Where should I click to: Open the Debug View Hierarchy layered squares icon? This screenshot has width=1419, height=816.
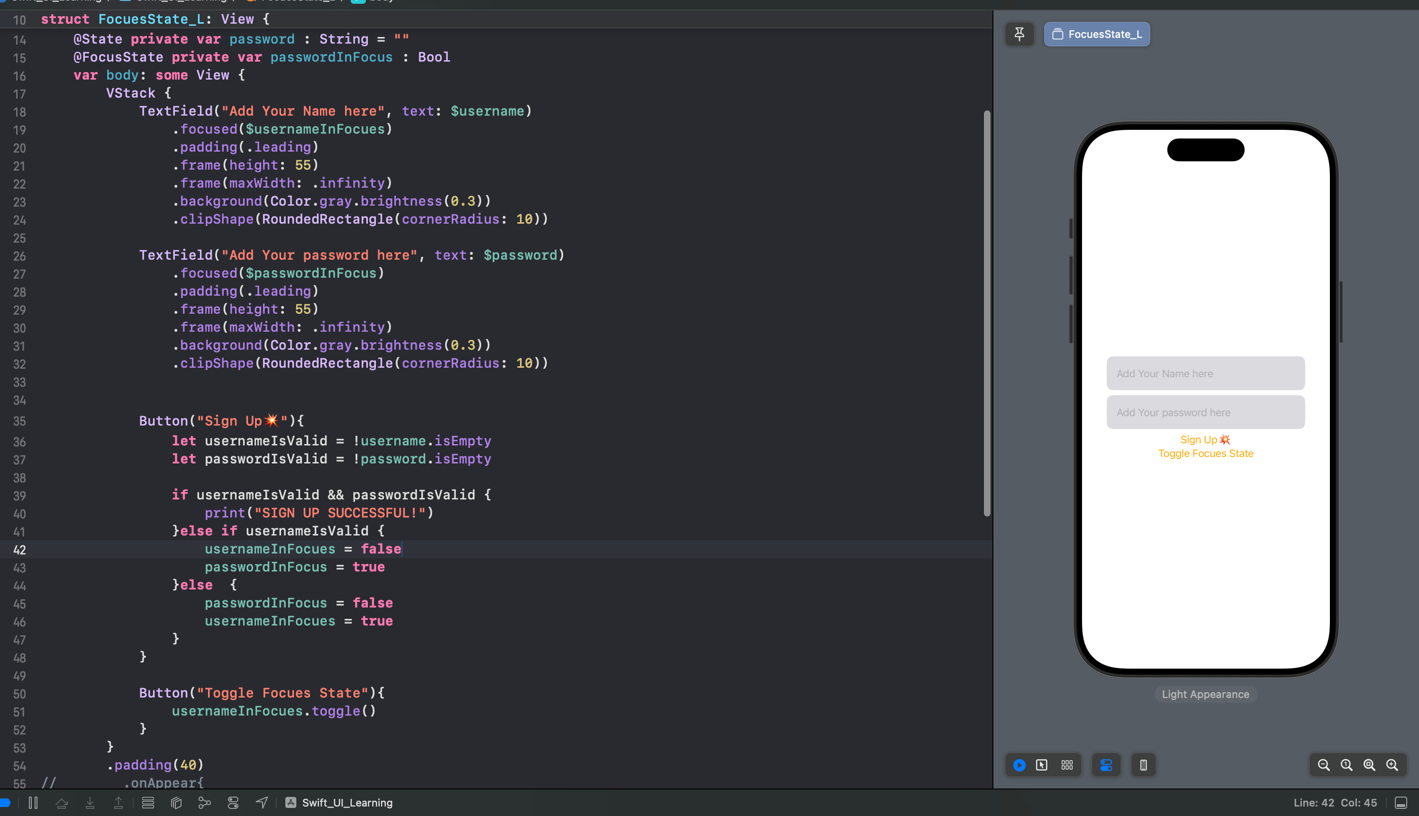pos(176,803)
